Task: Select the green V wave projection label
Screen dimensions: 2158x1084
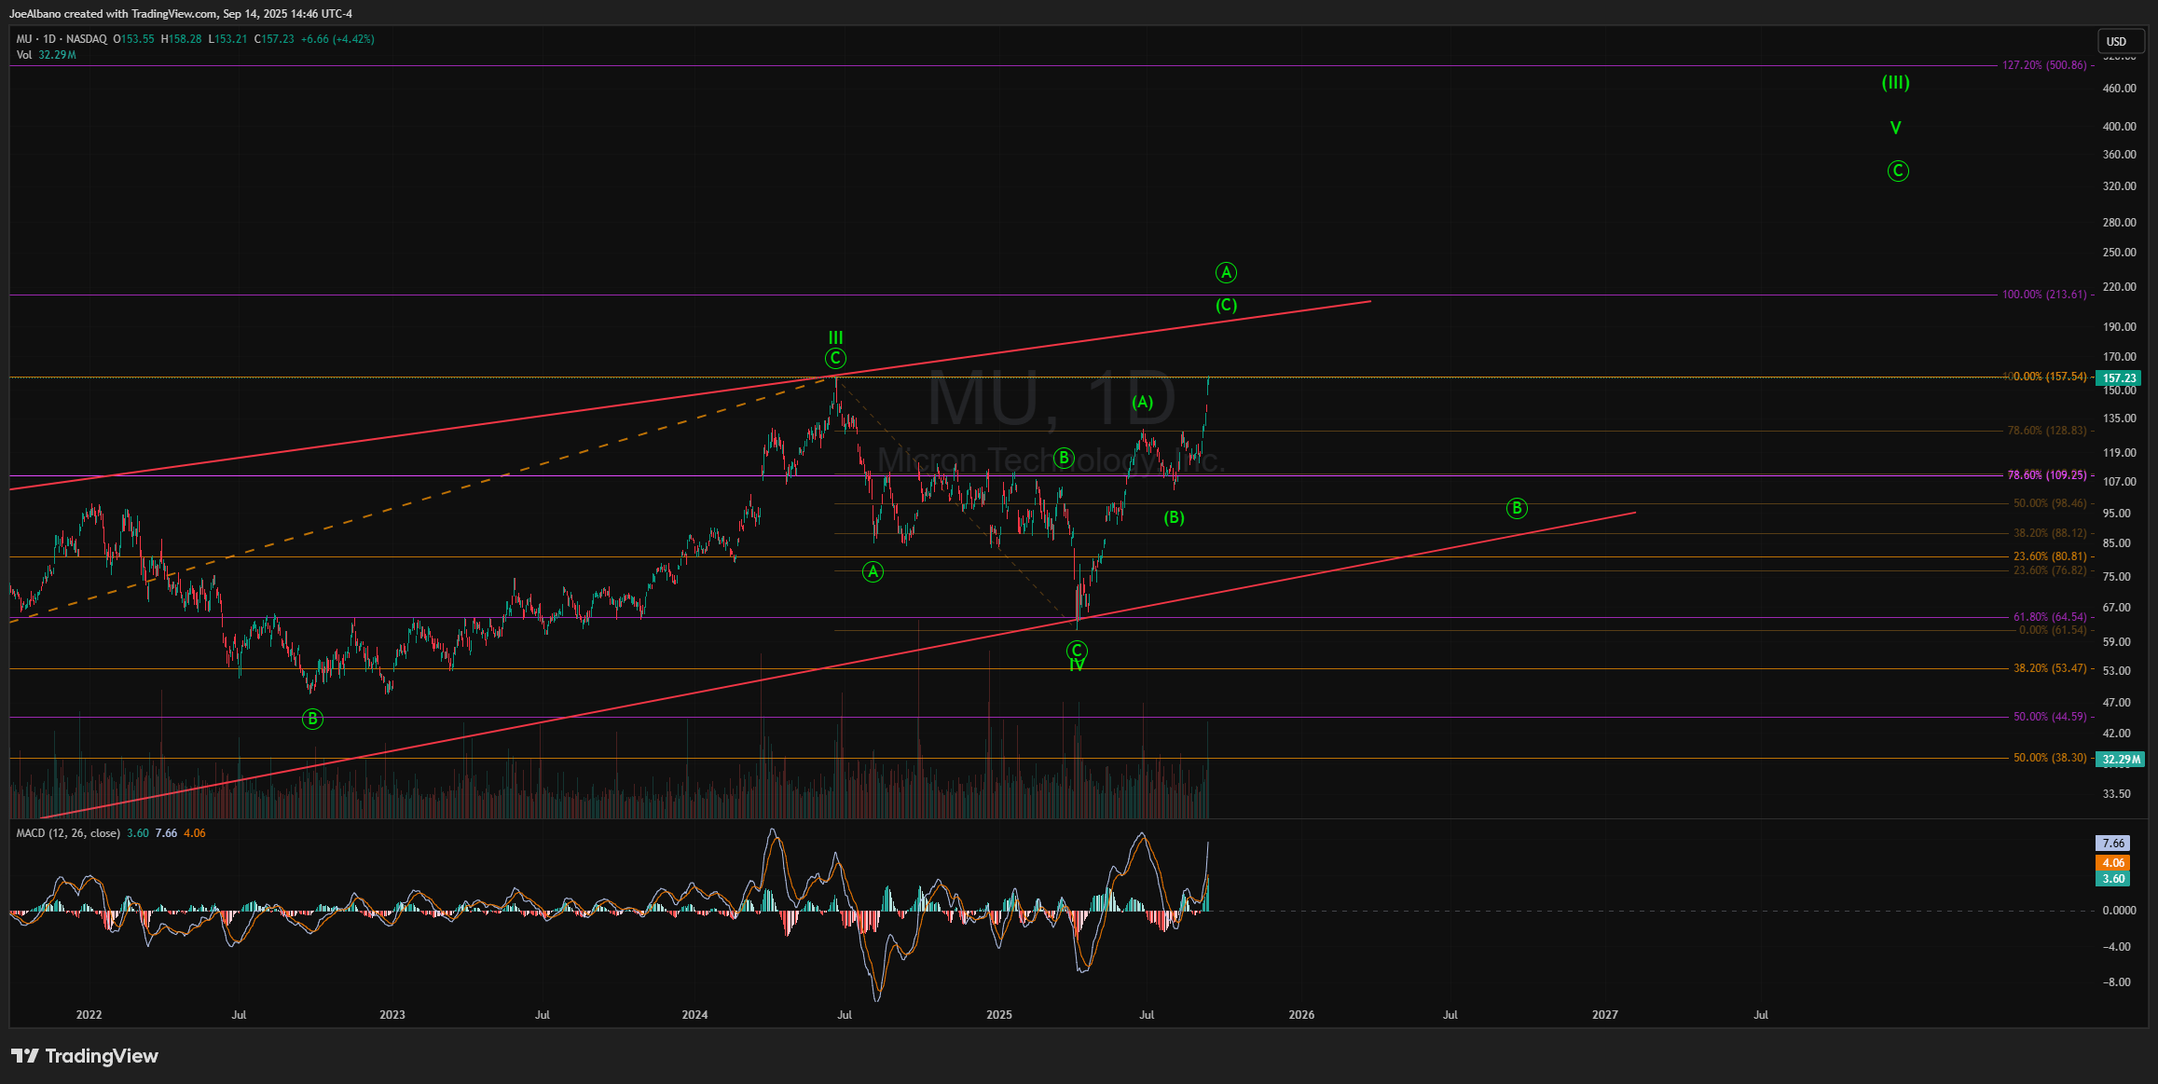Action: 1895,128
